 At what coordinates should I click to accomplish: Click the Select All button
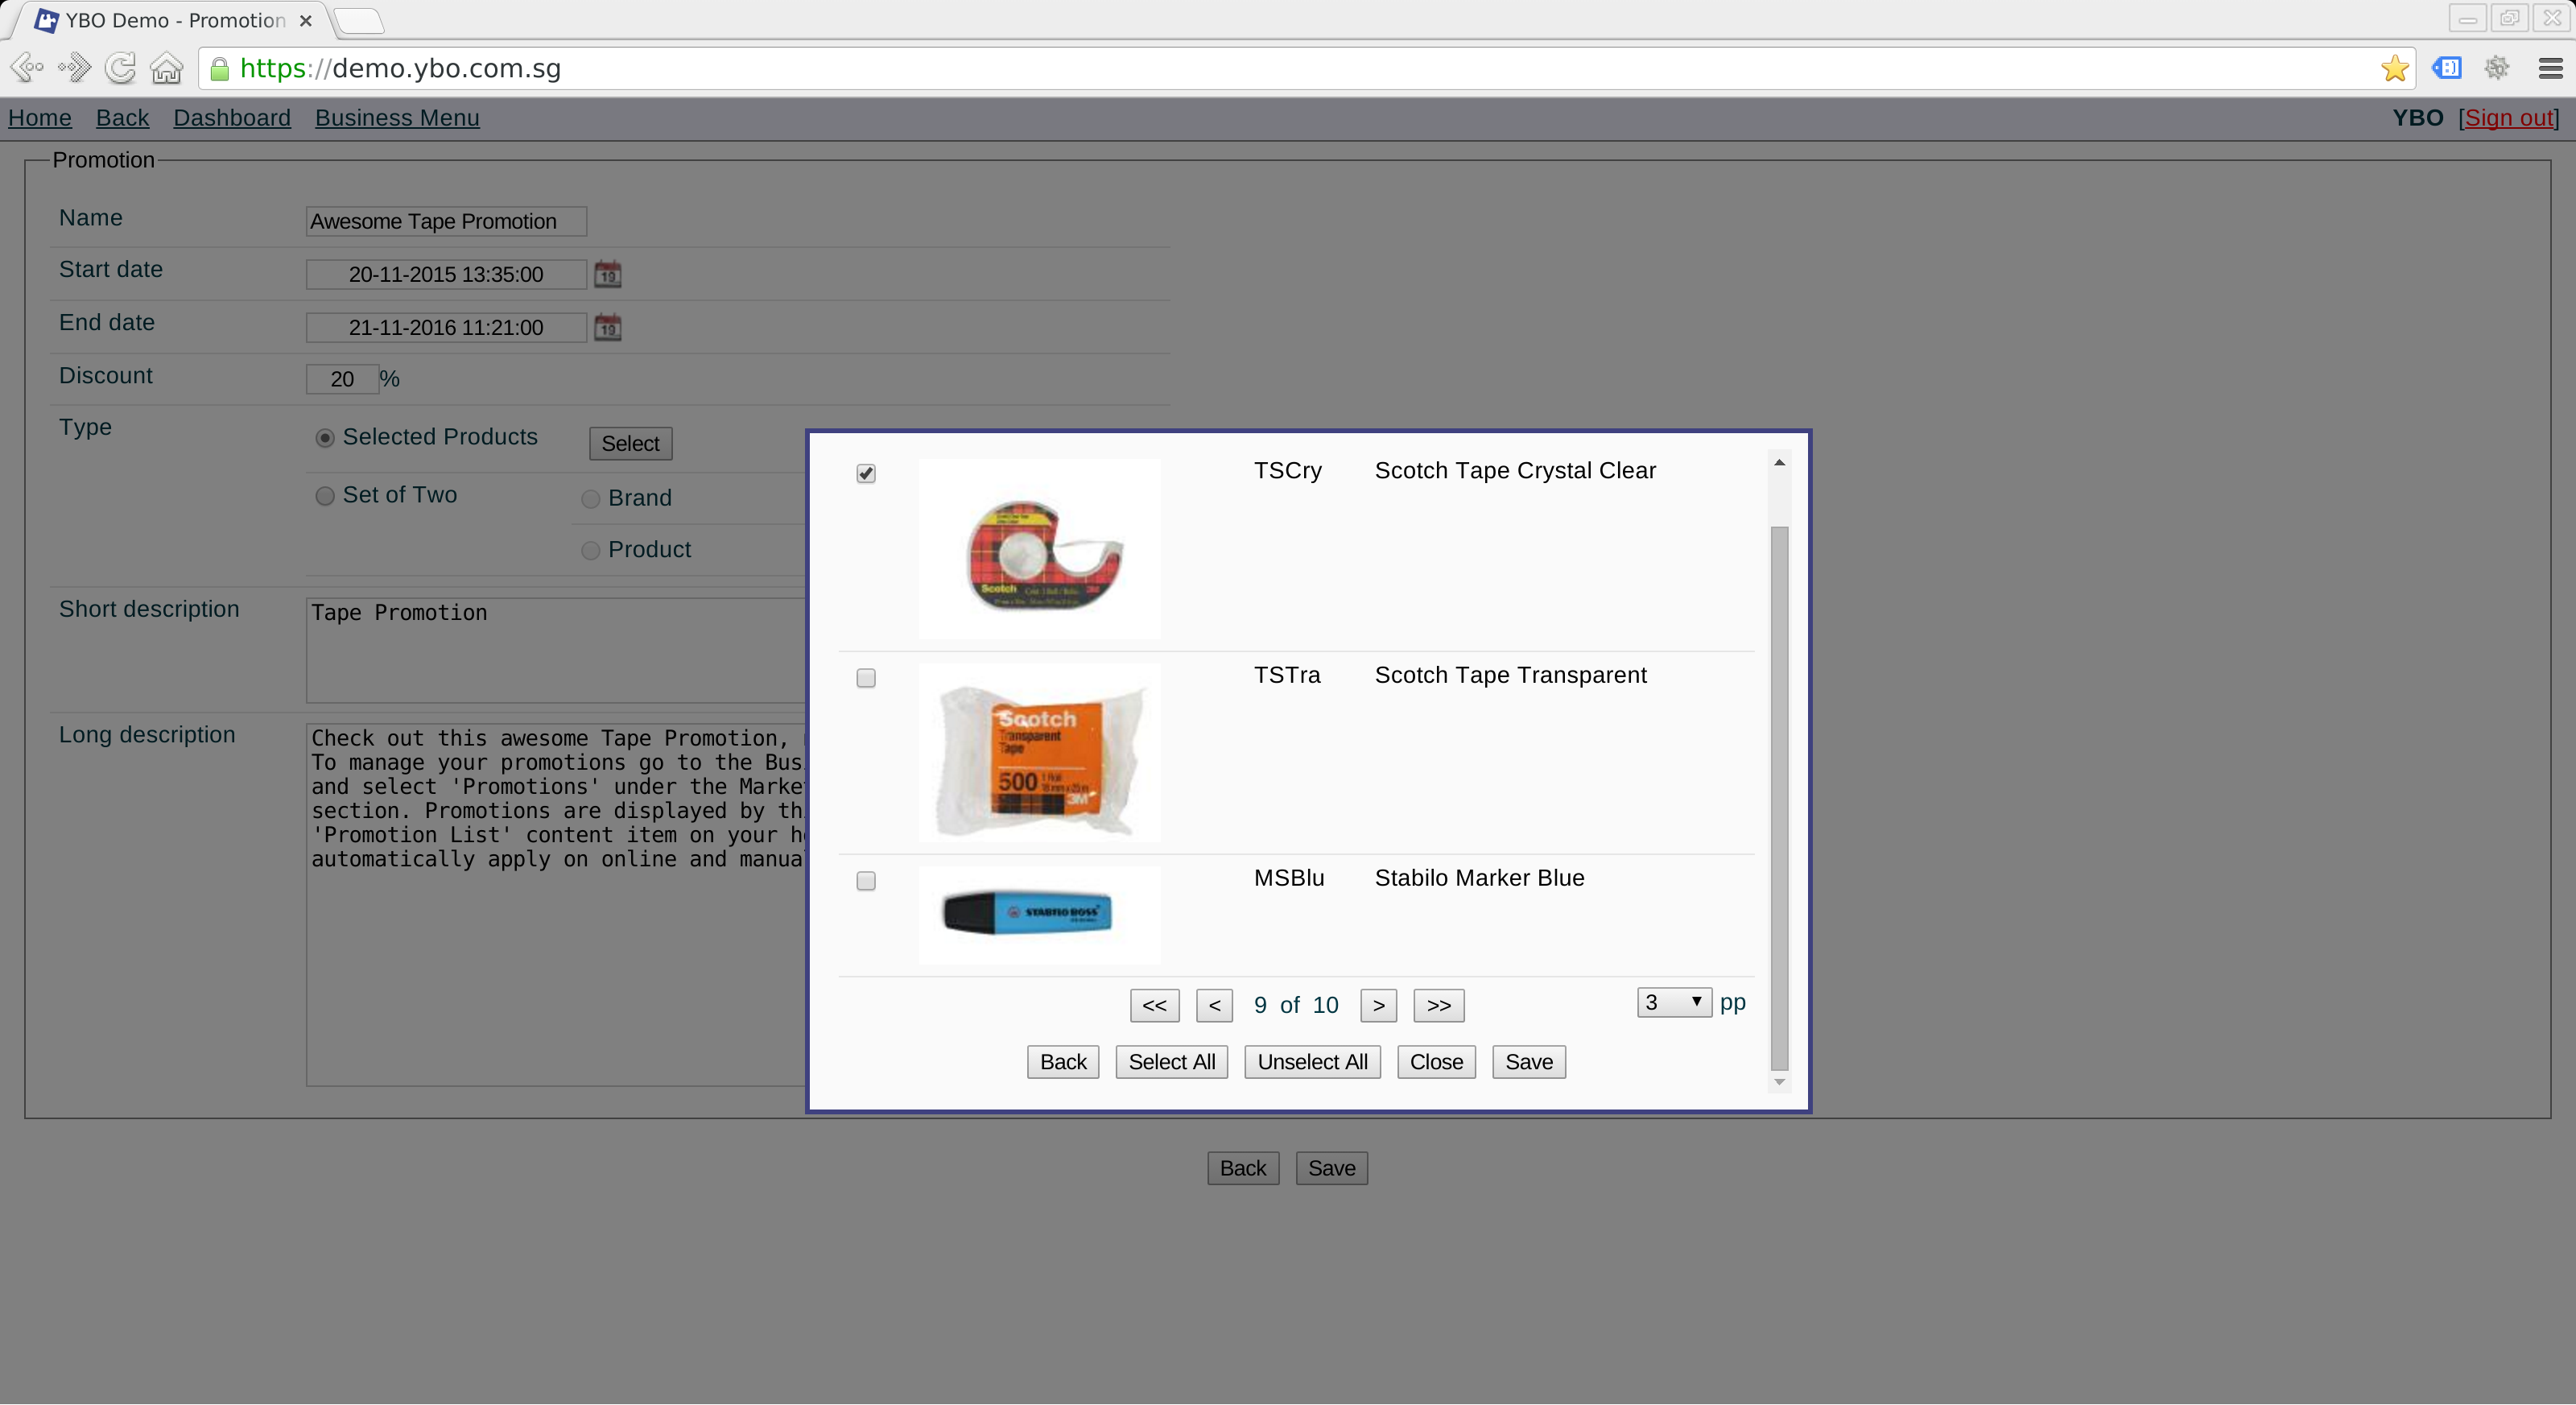tap(1171, 1062)
